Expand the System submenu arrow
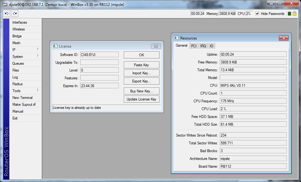The width and height of the screenshot is (301, 182). tap(38, 56)
